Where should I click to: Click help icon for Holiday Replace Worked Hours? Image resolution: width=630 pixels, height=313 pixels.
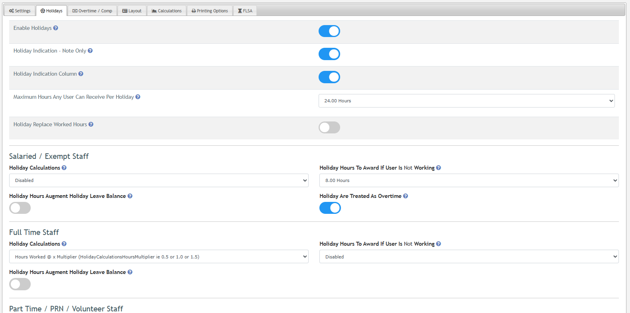tap(91, 124)
